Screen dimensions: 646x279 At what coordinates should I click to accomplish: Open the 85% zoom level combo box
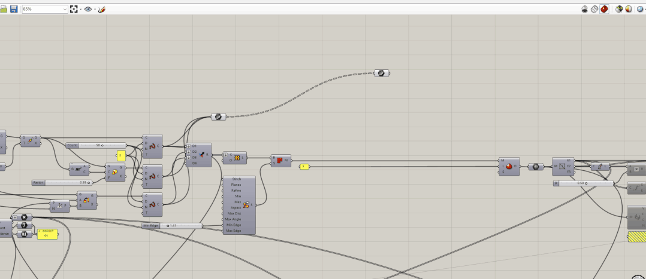tap(45, 9)
